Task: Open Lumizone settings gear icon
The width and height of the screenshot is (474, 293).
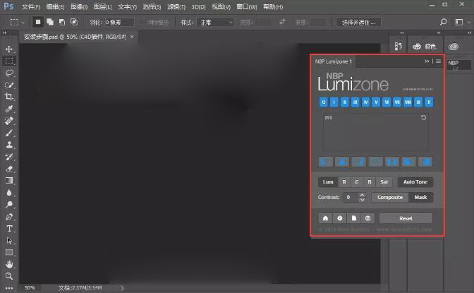Action: coord(339,218)
